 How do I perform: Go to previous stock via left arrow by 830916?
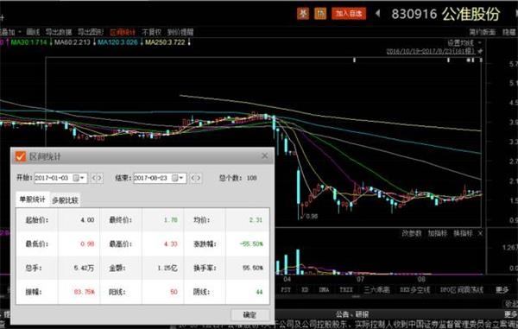(x=378, y=14)
